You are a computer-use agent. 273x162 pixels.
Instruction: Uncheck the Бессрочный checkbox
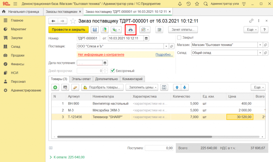click(113, 71)
